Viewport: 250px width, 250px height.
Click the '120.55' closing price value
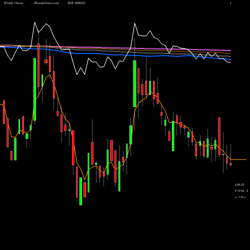tap(239, 185)
